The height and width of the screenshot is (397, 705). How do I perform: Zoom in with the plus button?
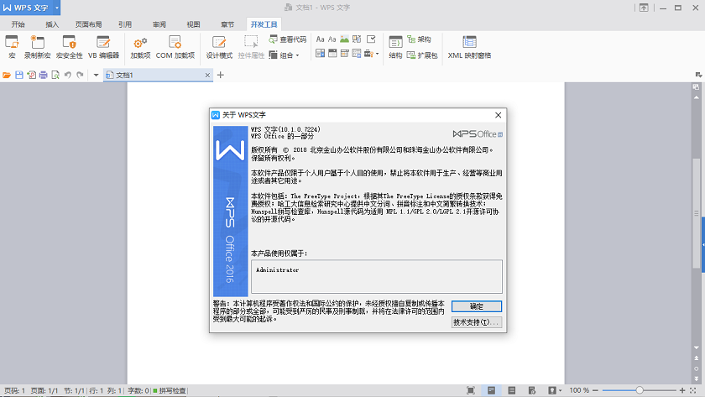[x=682, y=390]
